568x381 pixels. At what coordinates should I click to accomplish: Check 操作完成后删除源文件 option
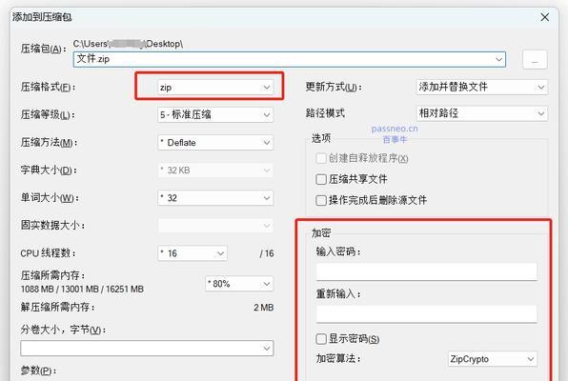pos(321,200)
